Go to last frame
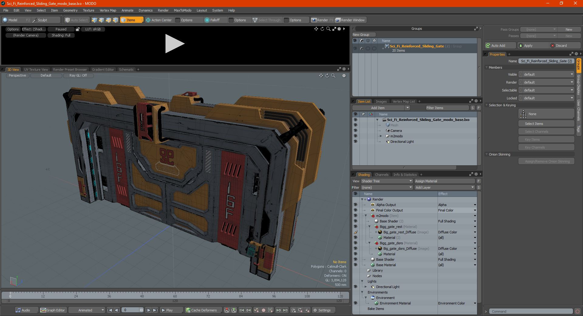Screen dimensions: 583x316 point(155,310)
